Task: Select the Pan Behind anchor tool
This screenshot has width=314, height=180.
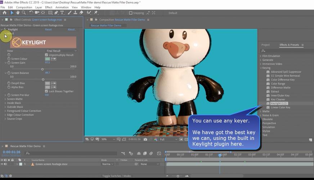Action: coord(43,13)
